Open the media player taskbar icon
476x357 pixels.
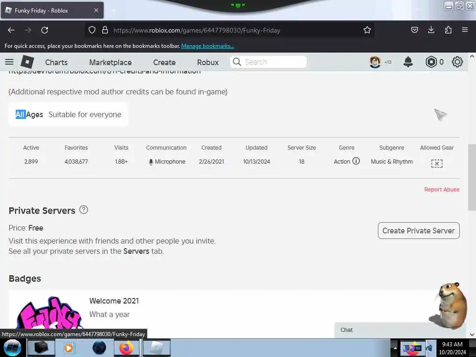coord(69,348)
